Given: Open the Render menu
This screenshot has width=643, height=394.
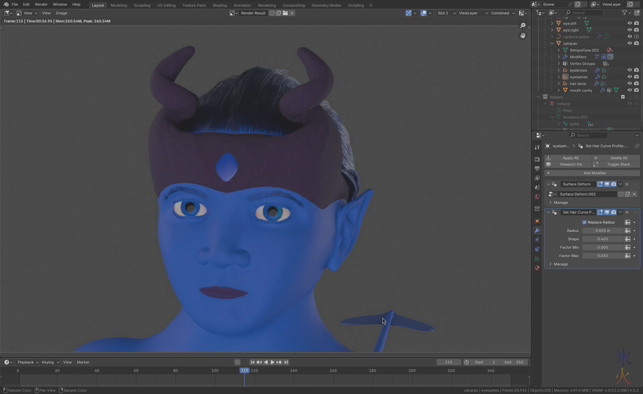Looking at the screenshot, I should point(41,4).
